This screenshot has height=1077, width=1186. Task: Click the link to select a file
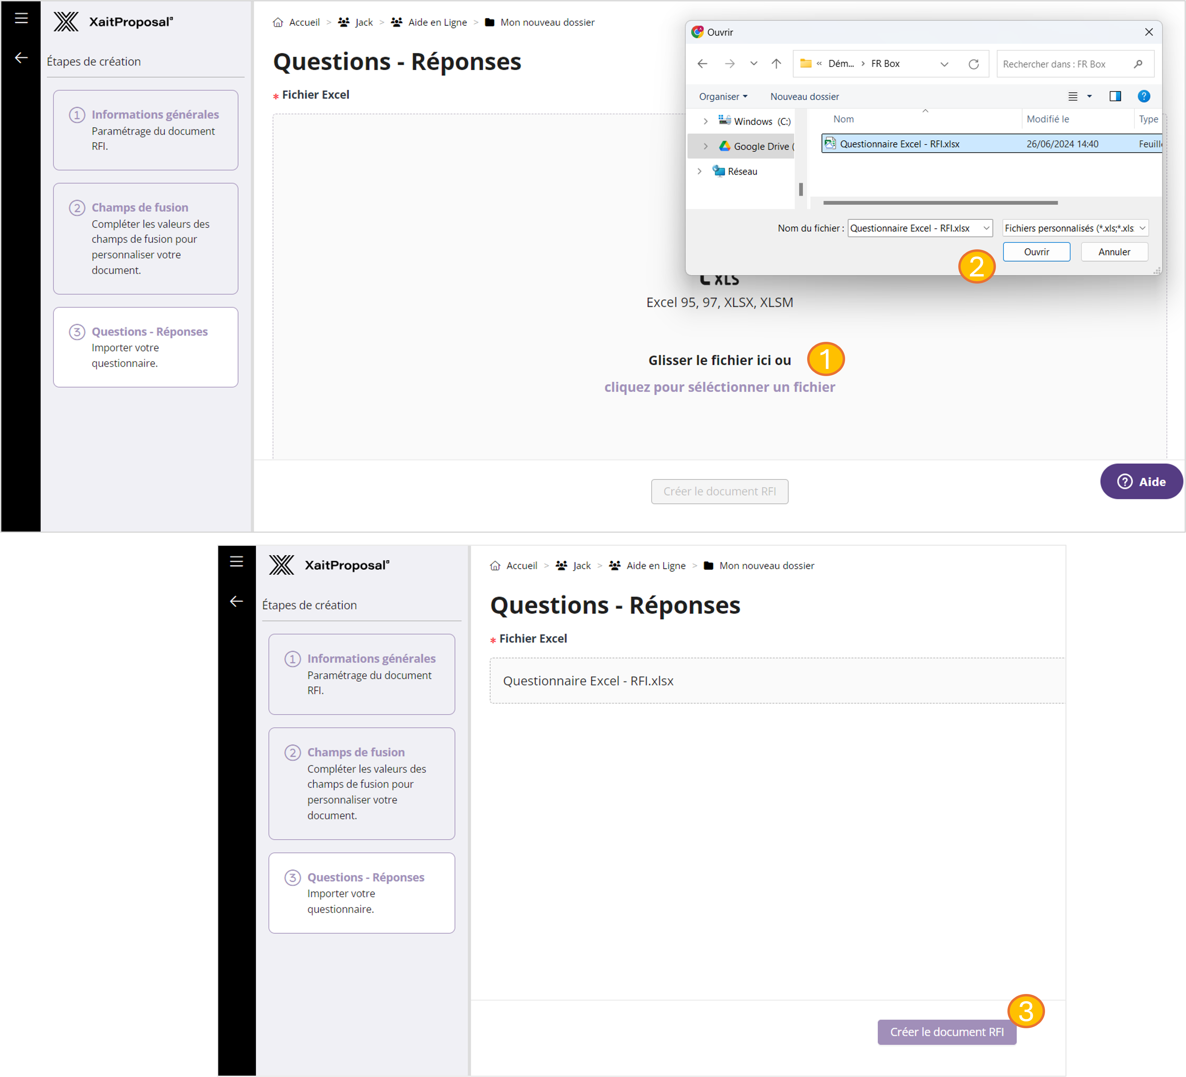click(x=719, y=387)
